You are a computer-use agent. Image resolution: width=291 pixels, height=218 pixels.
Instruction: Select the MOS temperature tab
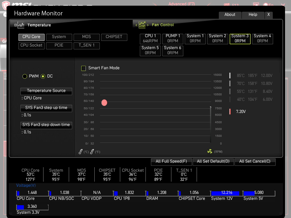(86, 37)
